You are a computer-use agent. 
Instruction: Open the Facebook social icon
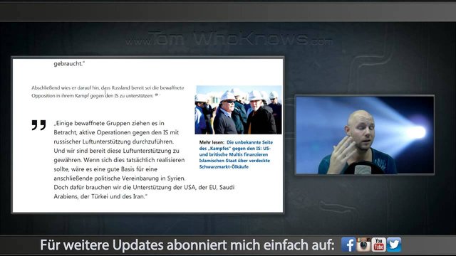click(x=348, y=245)
